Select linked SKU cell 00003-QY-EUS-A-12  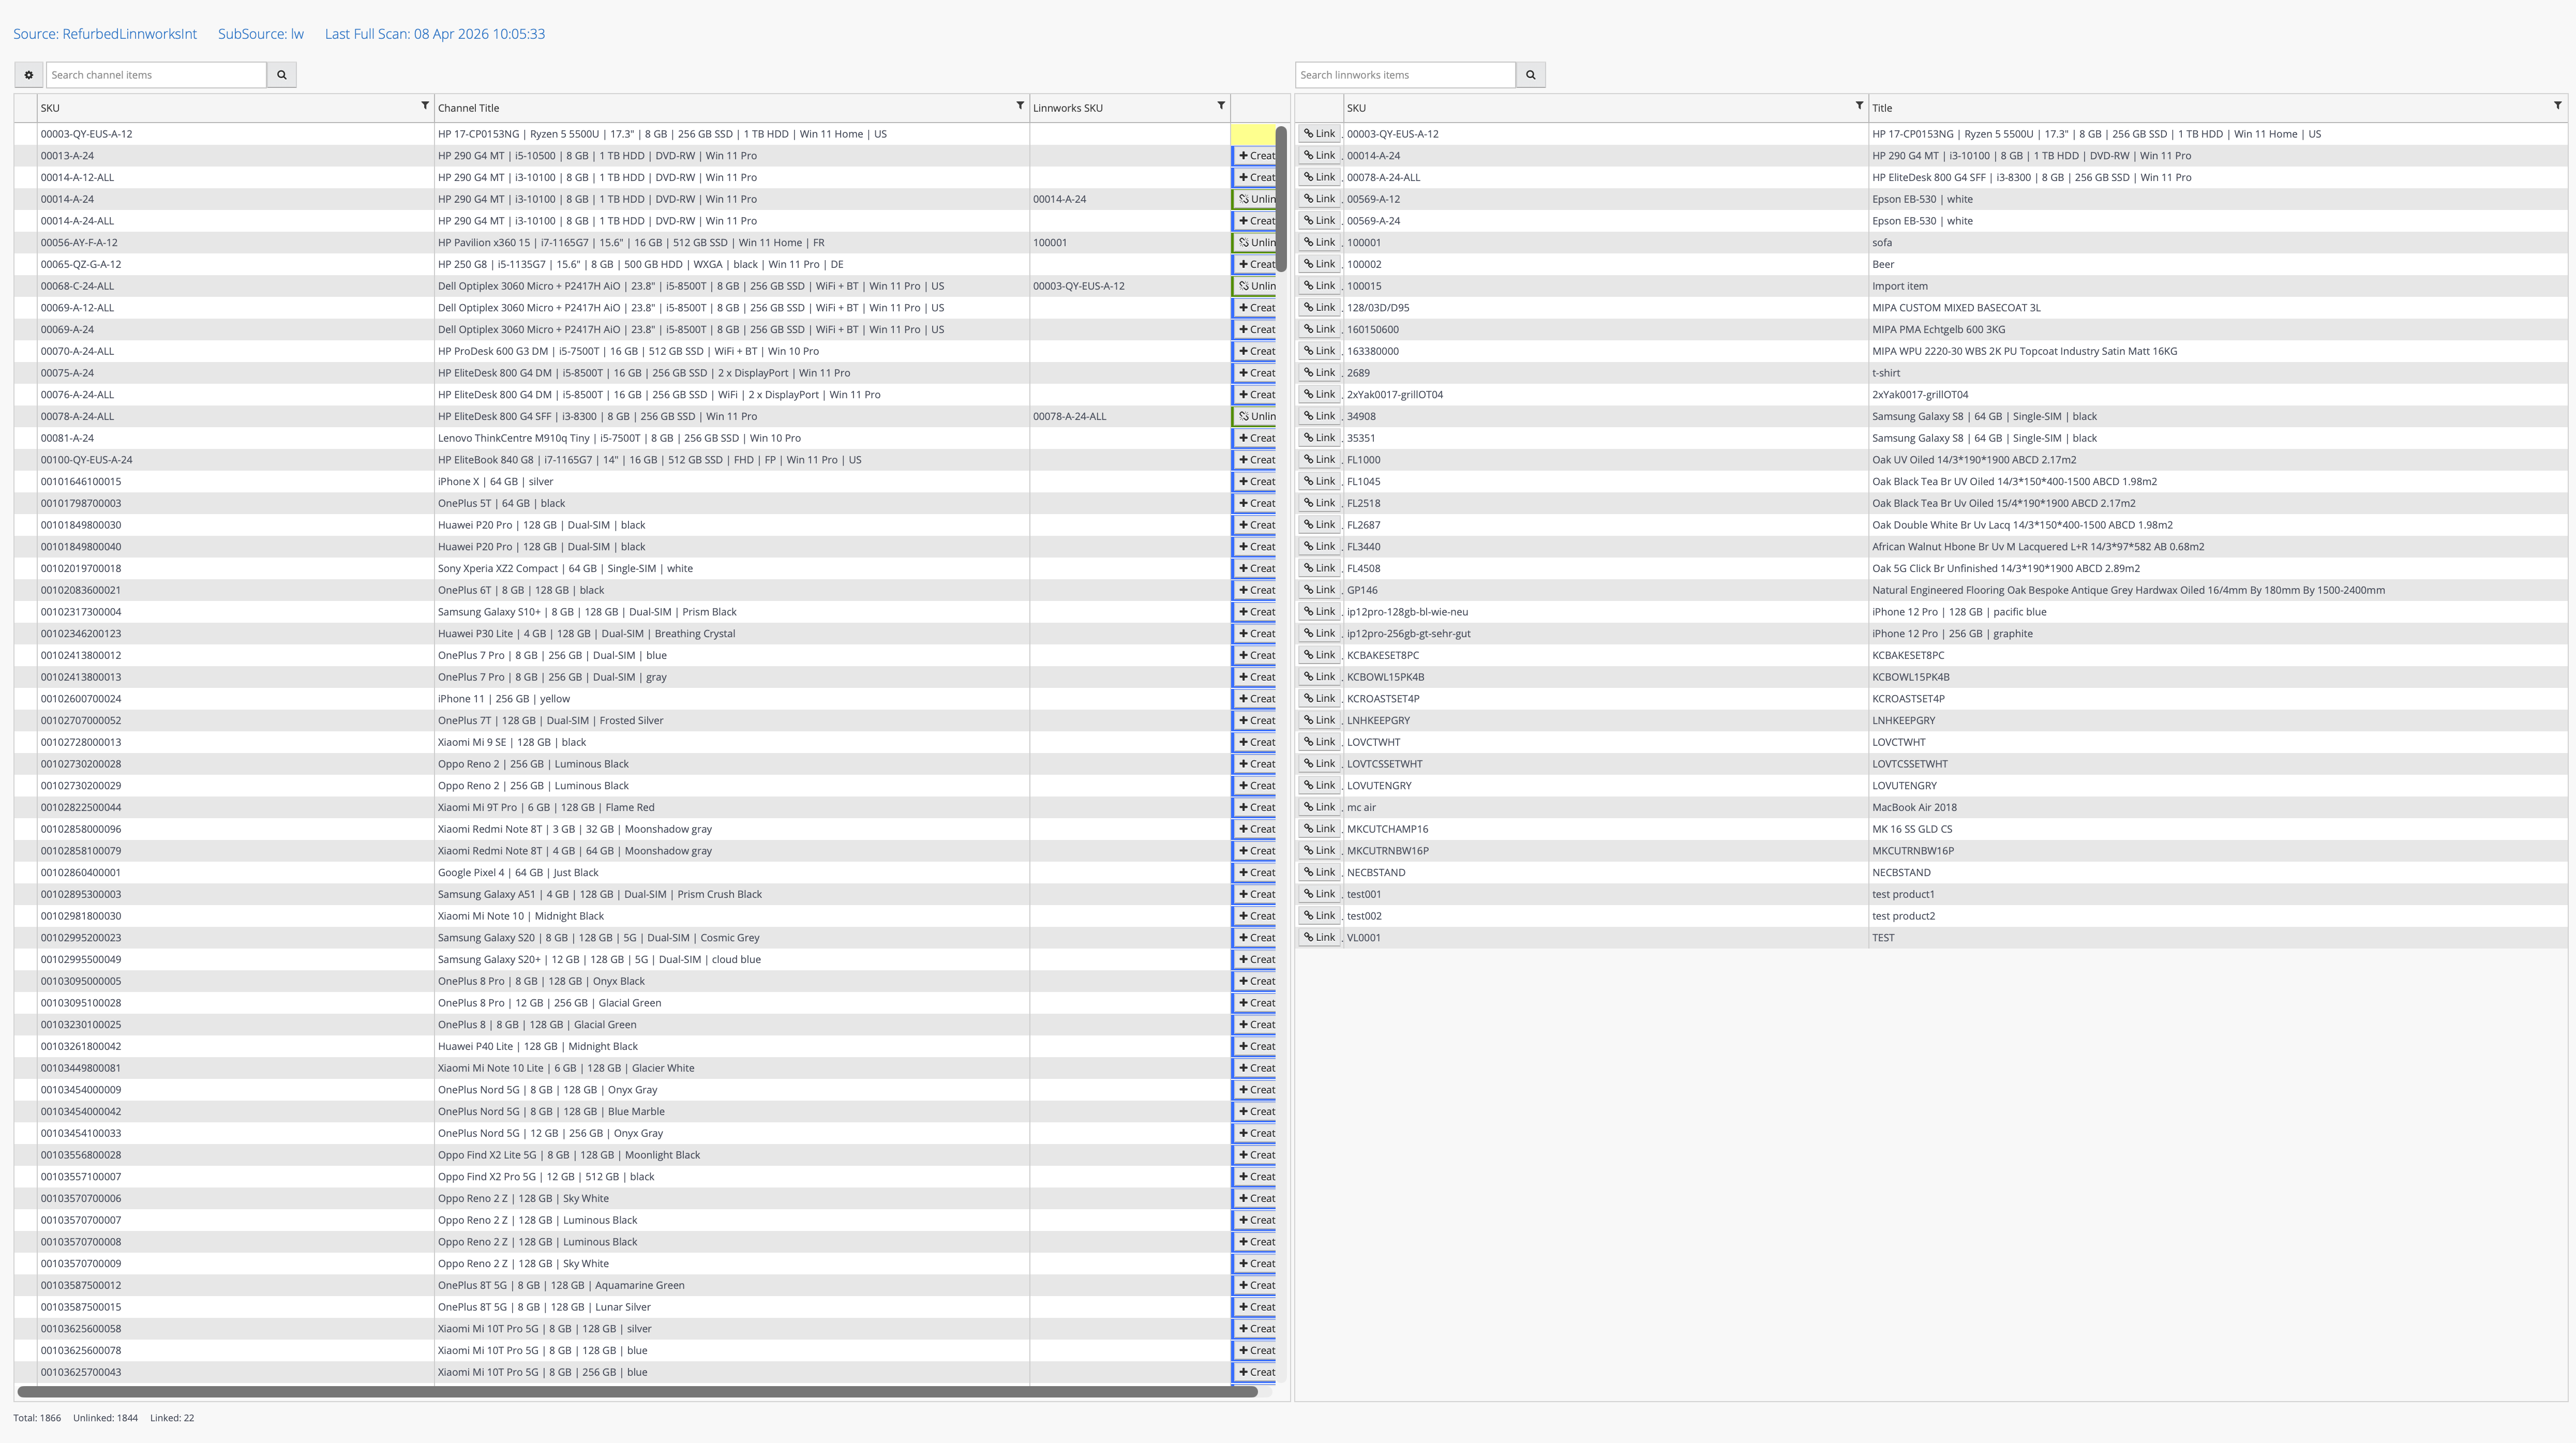click(1130, 286)
